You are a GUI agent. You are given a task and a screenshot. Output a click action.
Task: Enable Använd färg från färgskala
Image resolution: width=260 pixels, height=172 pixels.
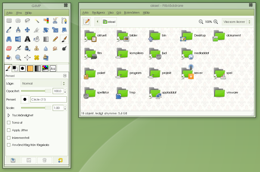tap(9, 145)
